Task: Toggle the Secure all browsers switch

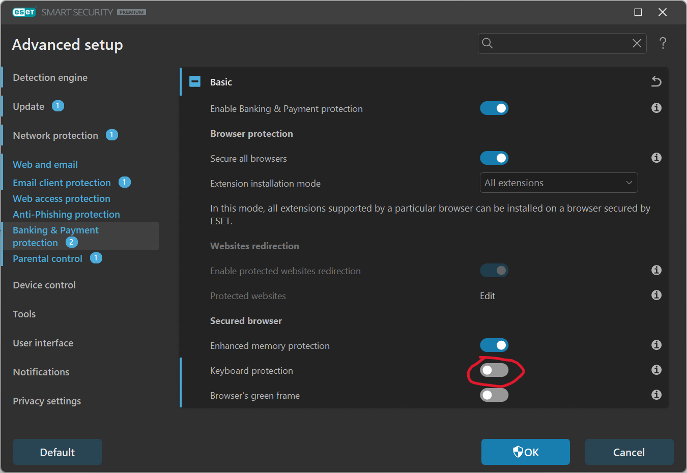Action: (x=494, y=158)
